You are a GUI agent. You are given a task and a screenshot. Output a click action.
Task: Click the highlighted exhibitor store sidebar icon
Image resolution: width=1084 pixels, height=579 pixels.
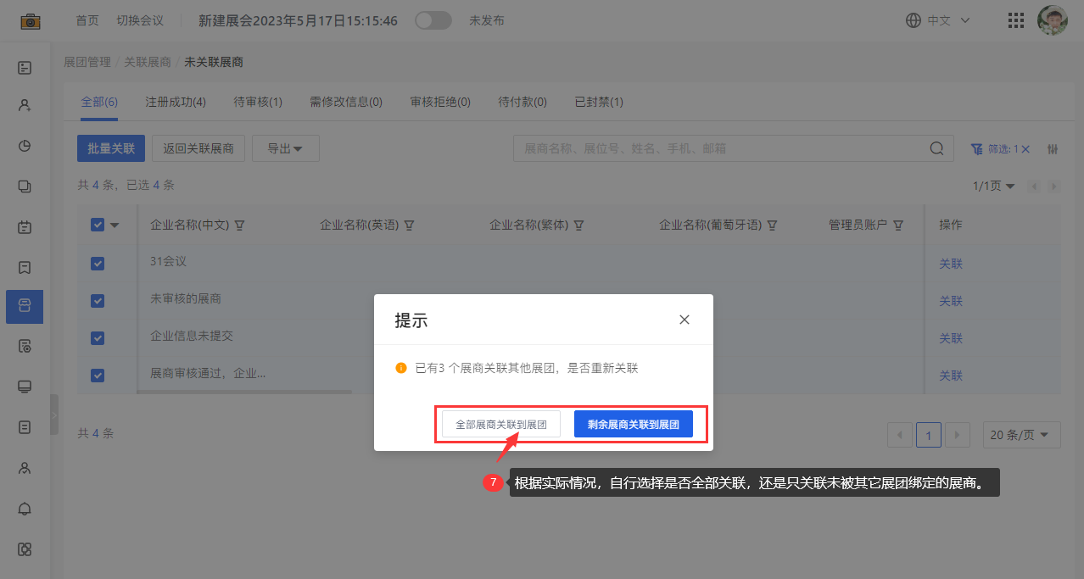25,306
